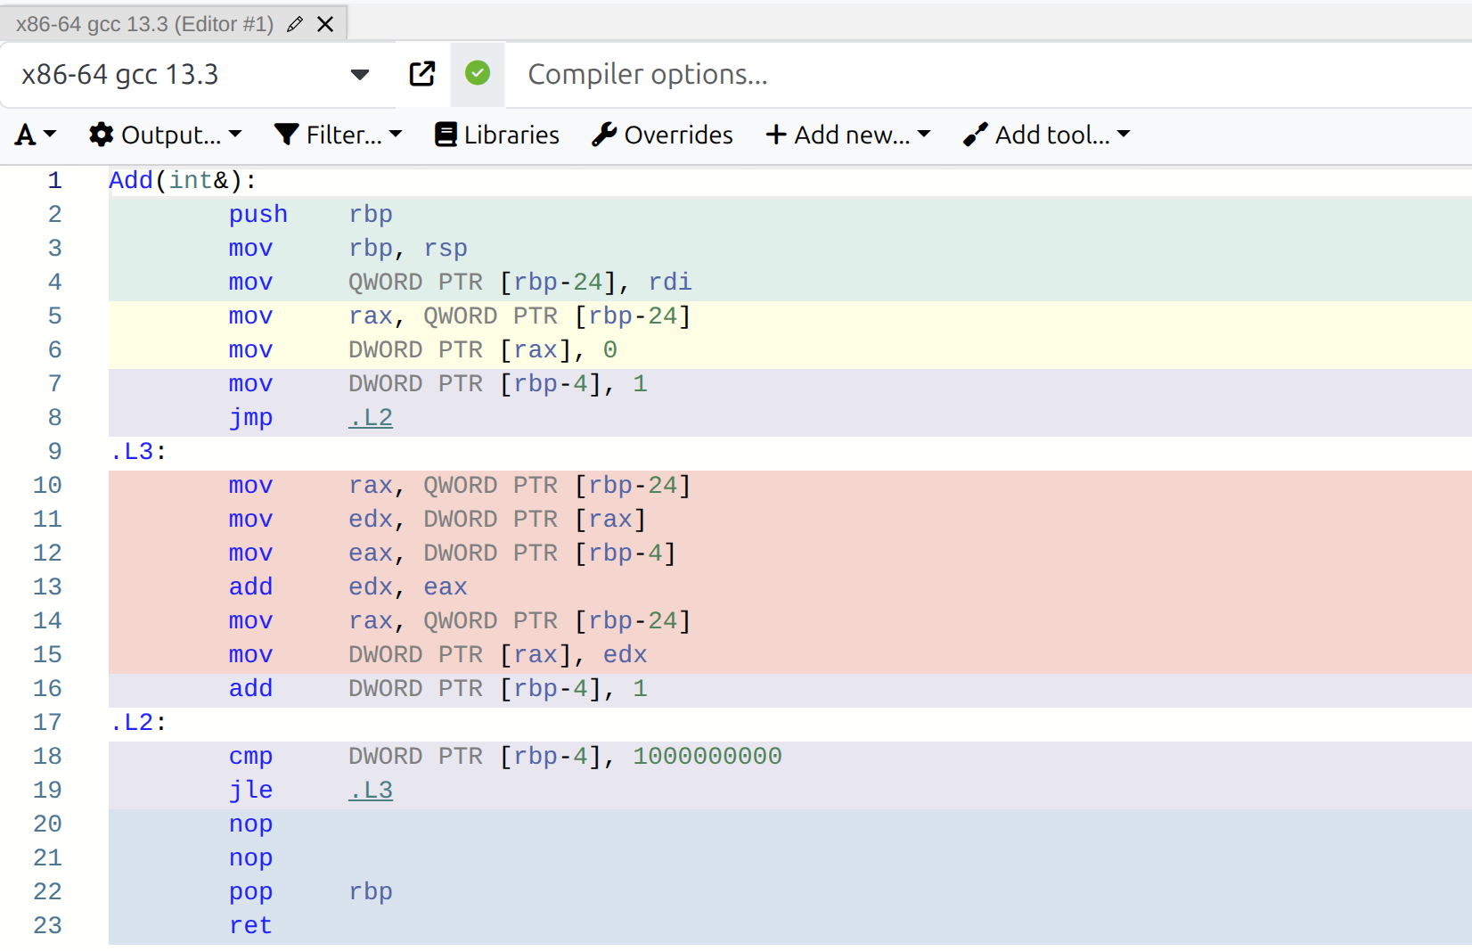Click the Overrides toolbar entry
The height and width of the screenshot is (951, 1472).
click(662, 135)
